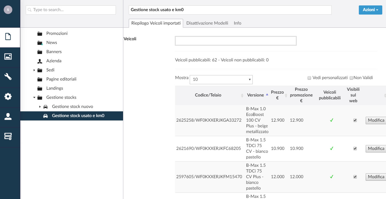
Task: Sort table by Versione column header
Action: click(x=256, y=95)
